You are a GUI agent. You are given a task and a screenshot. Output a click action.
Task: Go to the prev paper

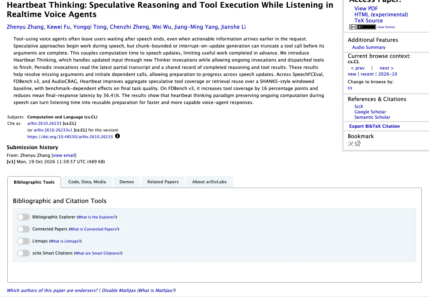coord(358,68)
